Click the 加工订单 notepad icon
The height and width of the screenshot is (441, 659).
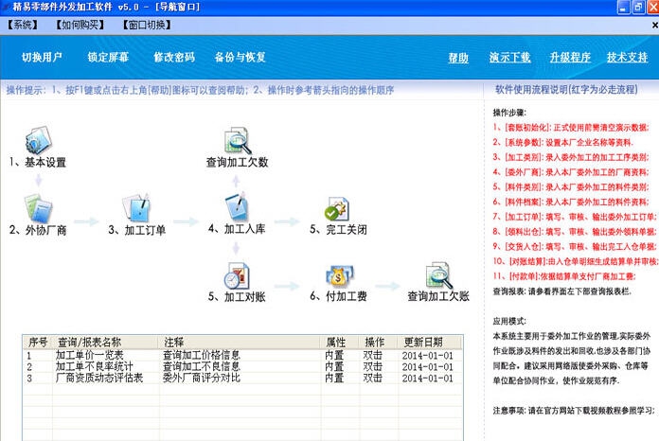(x=137, y=207)
